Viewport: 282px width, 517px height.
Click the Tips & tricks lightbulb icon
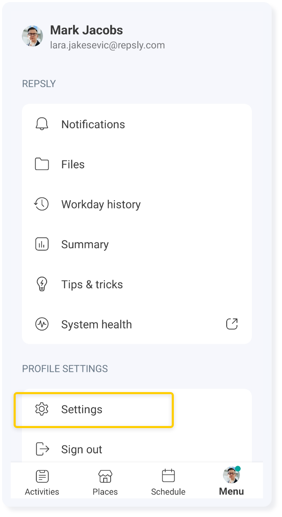[42, 285]
